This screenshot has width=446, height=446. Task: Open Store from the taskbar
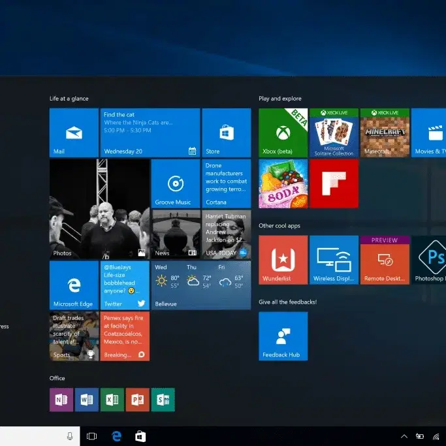tap(140, 436)
